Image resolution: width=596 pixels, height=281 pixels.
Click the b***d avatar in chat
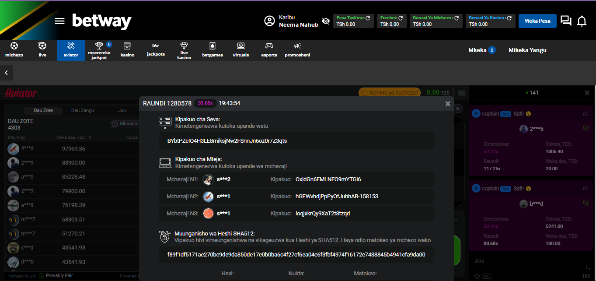(x=523, y=204)
